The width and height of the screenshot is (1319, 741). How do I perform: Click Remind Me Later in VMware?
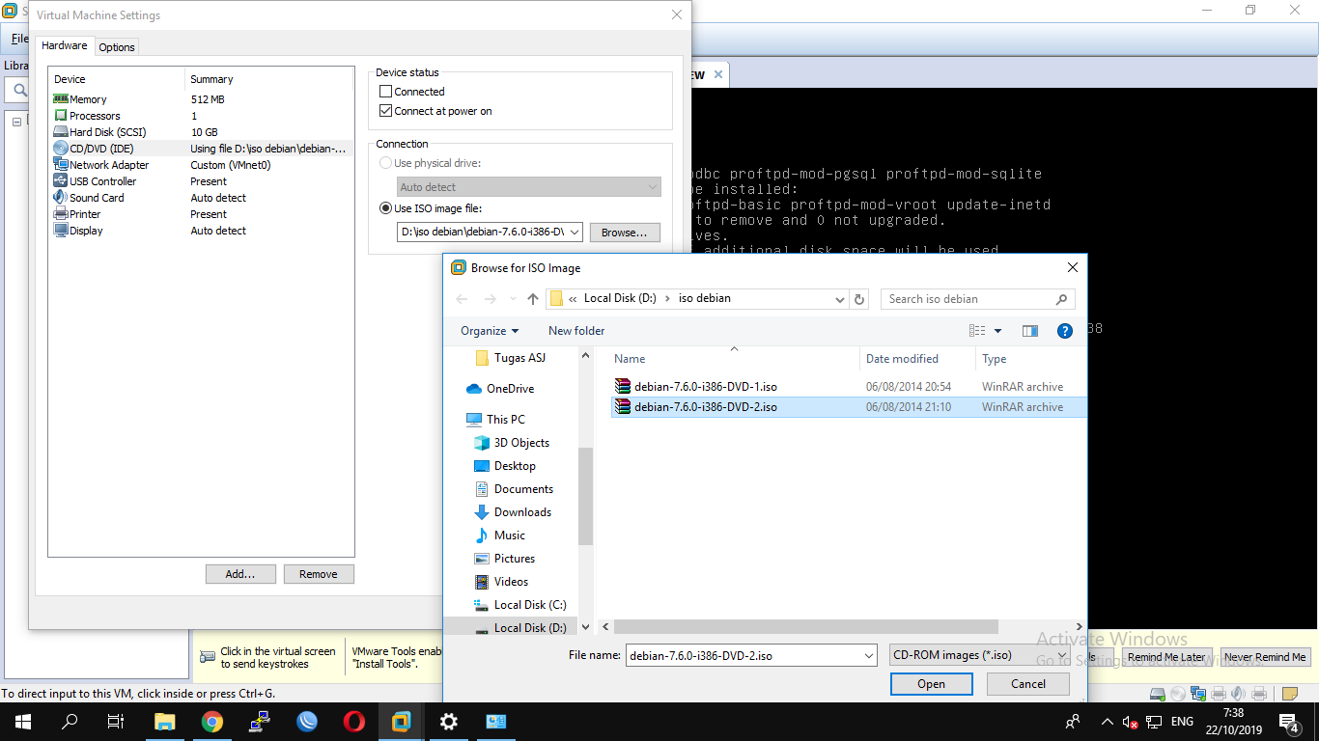click(x=1166, y=657)
